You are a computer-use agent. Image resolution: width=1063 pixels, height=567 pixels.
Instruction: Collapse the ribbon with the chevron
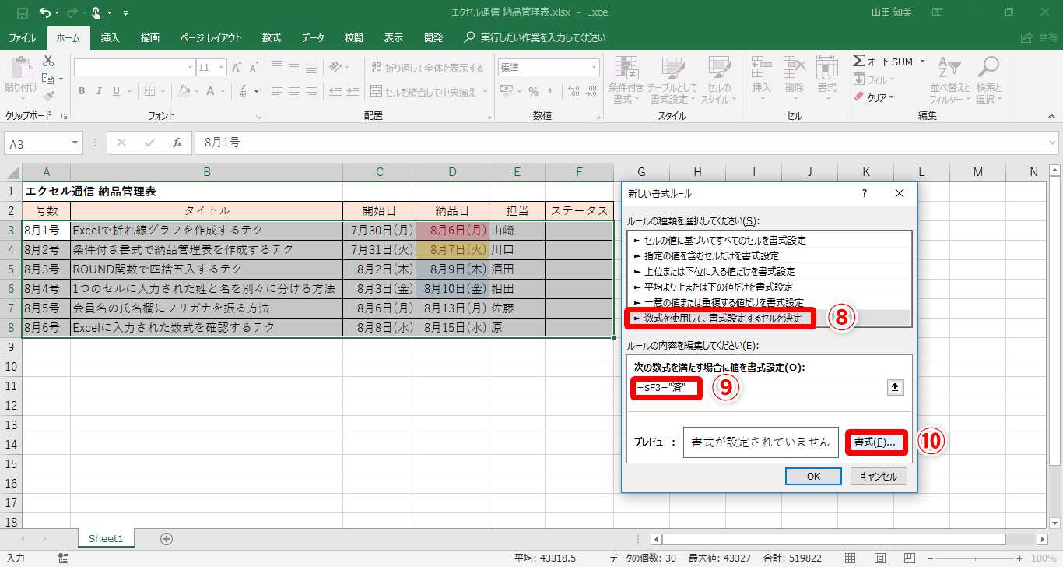pyautogui.click(x=1051, y=116)
